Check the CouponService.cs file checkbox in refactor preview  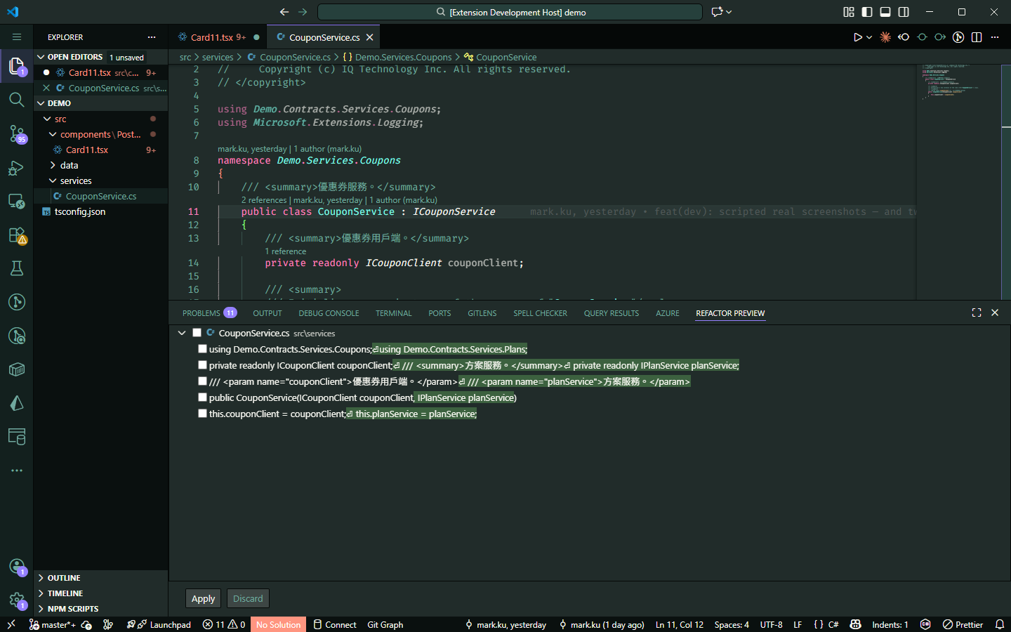(197, 333)
